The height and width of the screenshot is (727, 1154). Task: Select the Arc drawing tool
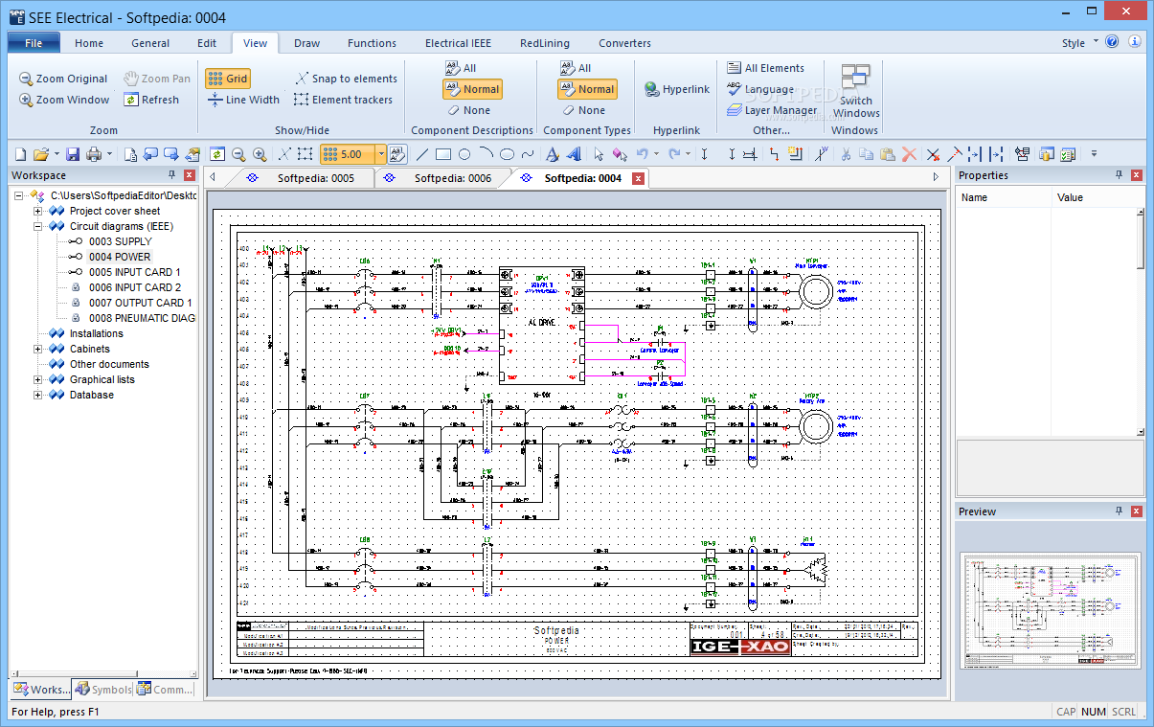[x=486, y=154]
